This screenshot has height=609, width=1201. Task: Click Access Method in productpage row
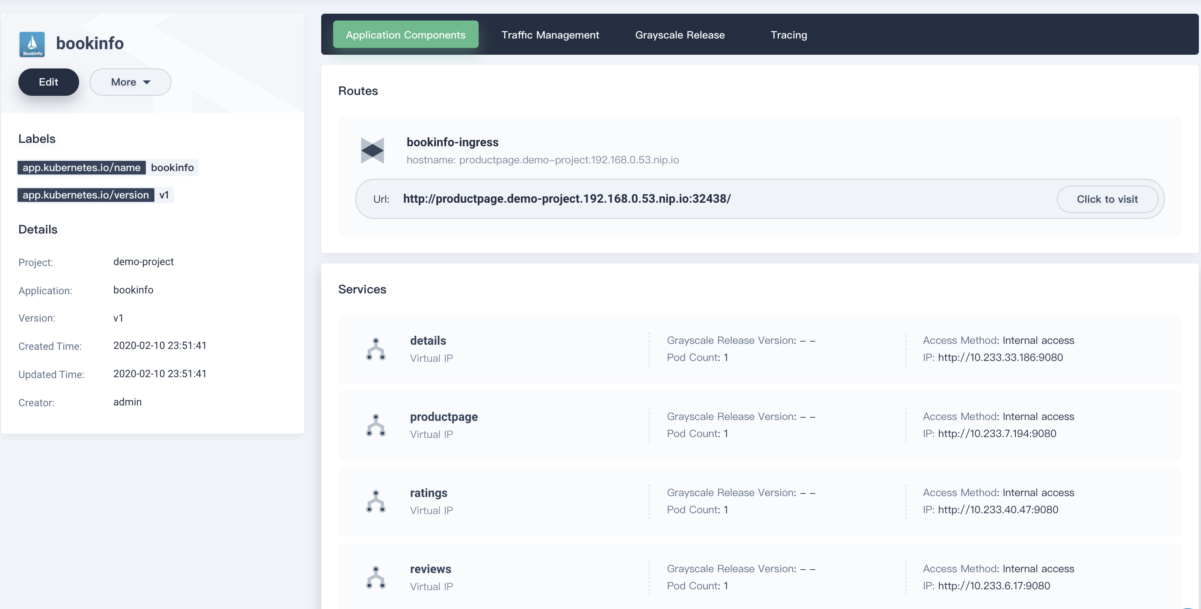tap(998, 417)
